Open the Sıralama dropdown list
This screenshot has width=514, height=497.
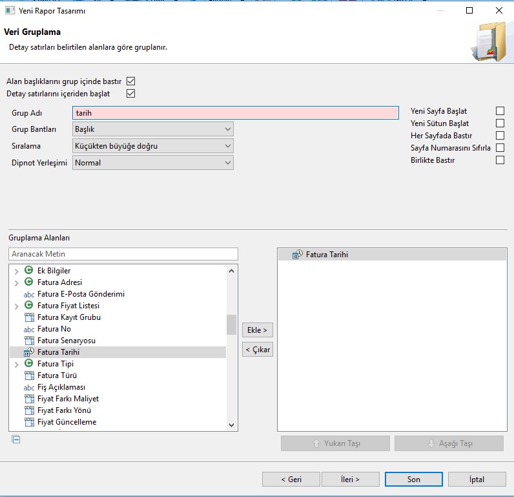pyautogui.click(x=152, y=146)
